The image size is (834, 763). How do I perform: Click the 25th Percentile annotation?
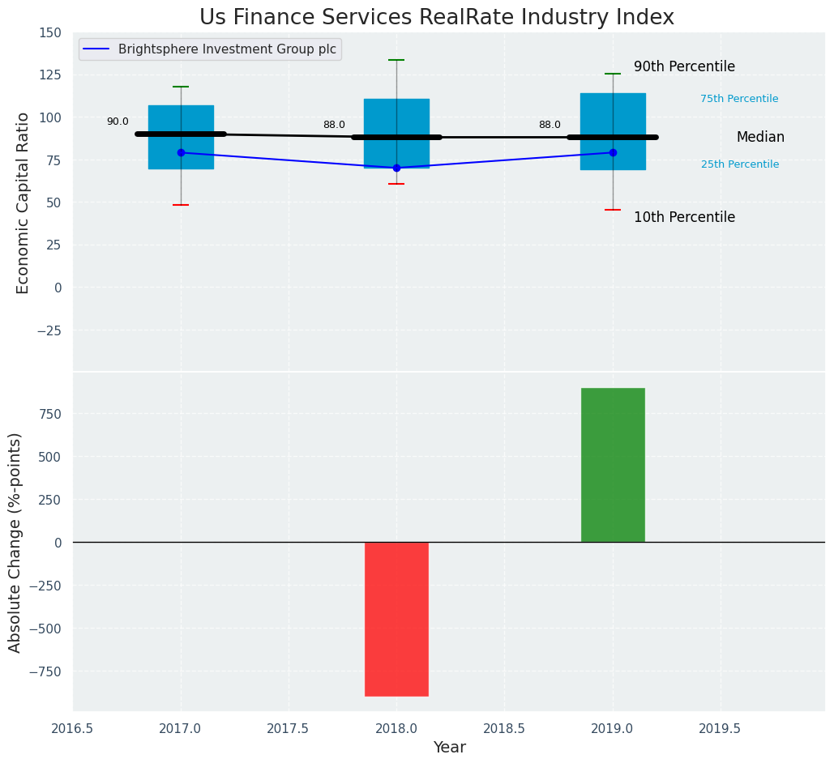(x=739, y=164)
